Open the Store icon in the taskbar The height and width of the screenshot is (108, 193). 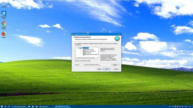pyautogui.click(x=33, y=106)
